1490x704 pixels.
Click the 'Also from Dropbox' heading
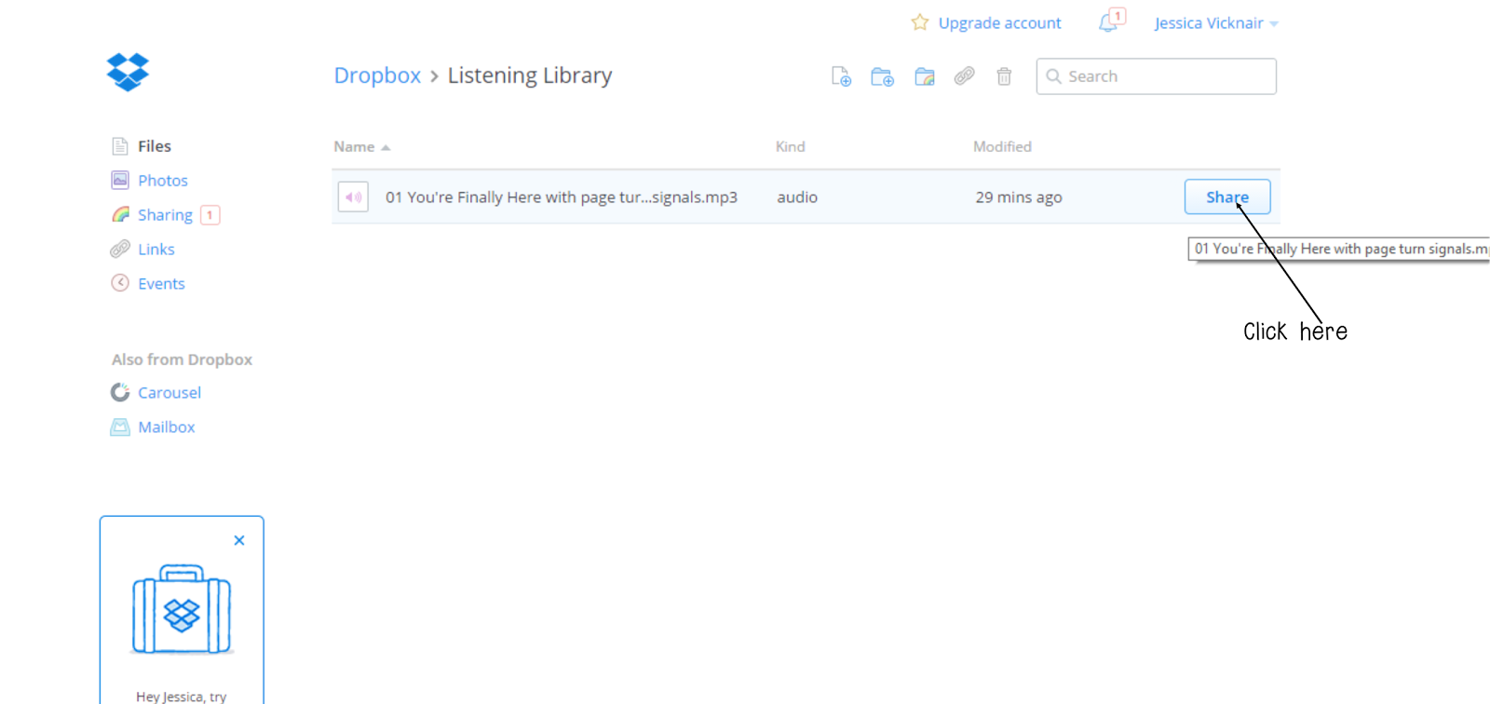point(182,359)
